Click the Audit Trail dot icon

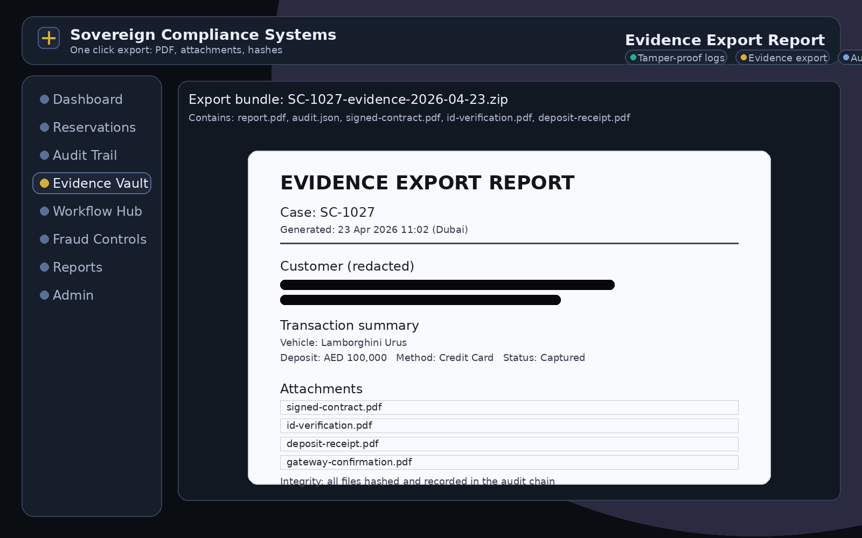pos(44,154)
